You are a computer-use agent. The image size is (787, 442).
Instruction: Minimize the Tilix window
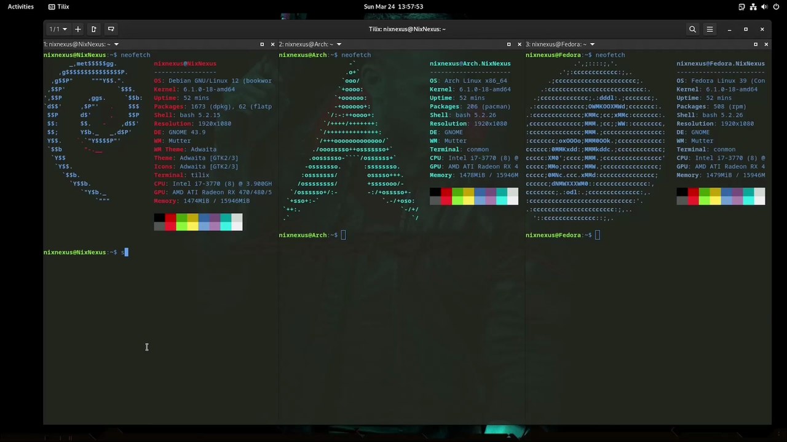(x=729, y=29)
